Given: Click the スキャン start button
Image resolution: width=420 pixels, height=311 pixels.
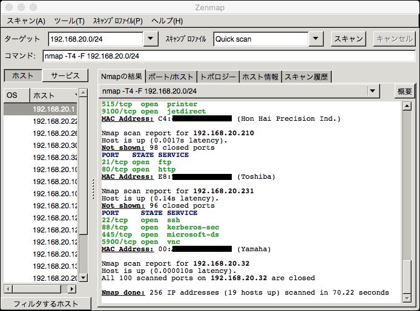Looking at the screenshot, I should [x=349, y=39].
